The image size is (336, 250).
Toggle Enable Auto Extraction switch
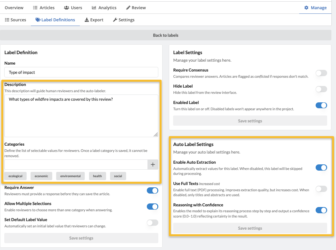321,168
